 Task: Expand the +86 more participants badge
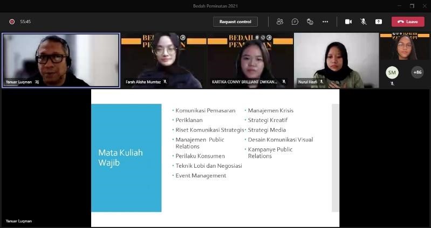coord(417,72)
